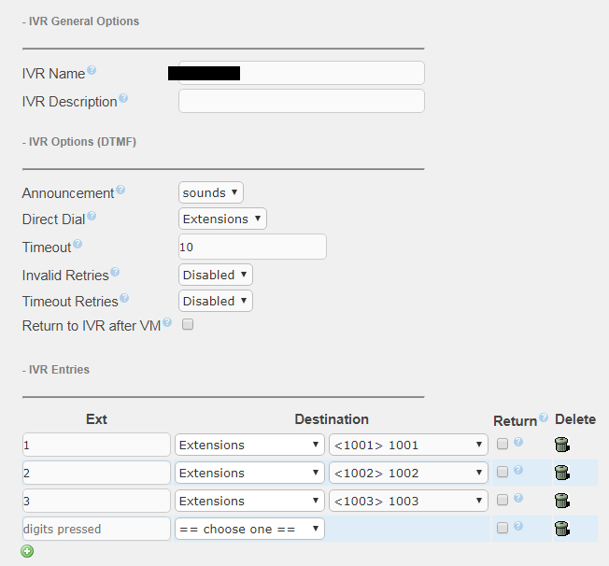Delete IVR entry for extension 1
Screen dimensions: 609x566
561,445
